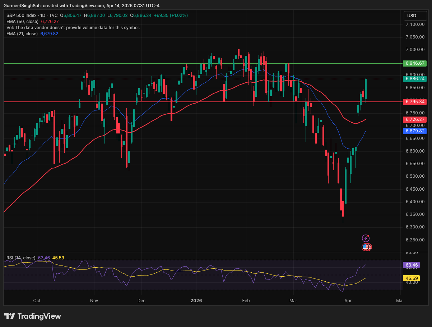Select the RSI (14, close) indicator legend
The width and height of the screenshot is (432, 327).
[21, 258]
